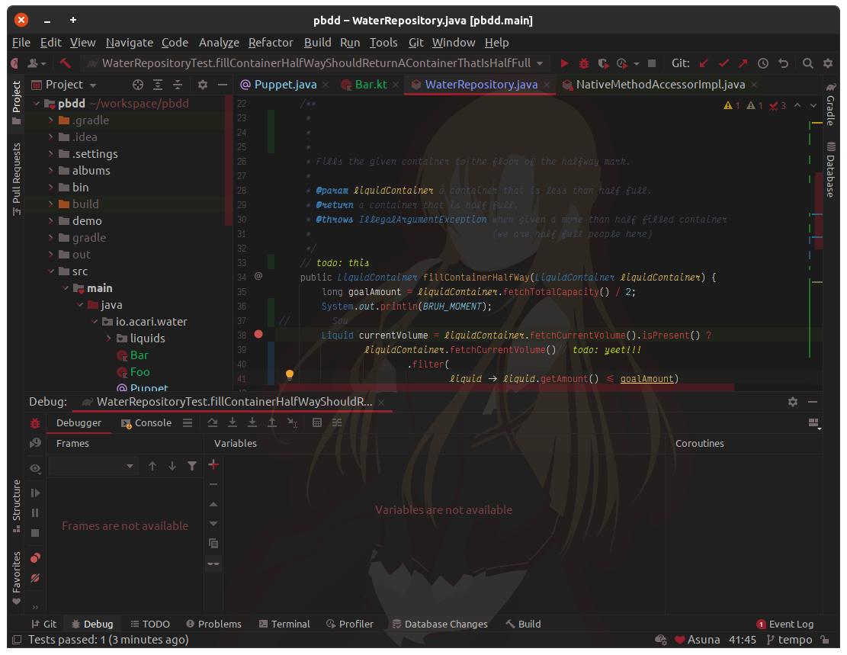Open the Profiler tool window

click(x=350, y=624)
